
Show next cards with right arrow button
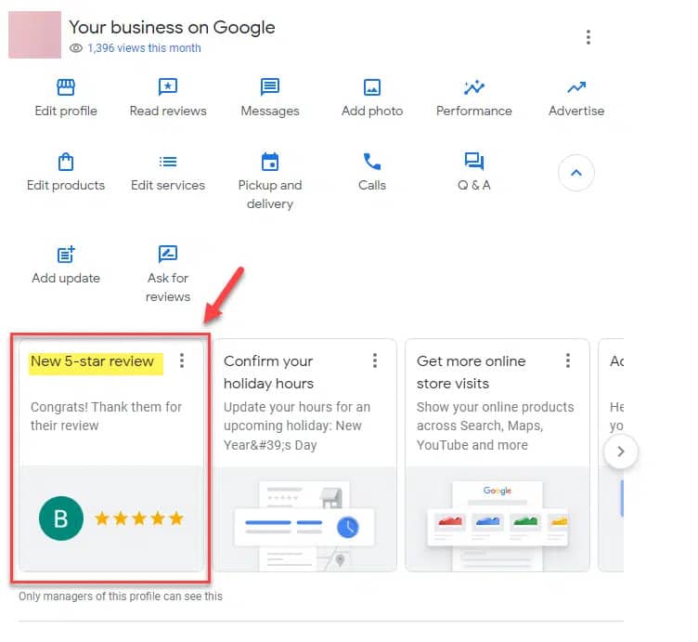pyautogui.click(x=621, y=452)
